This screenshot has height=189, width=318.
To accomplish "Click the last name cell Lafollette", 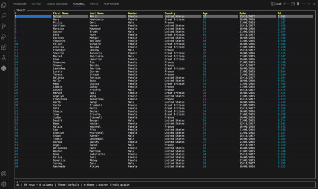I will click(97, 154).
